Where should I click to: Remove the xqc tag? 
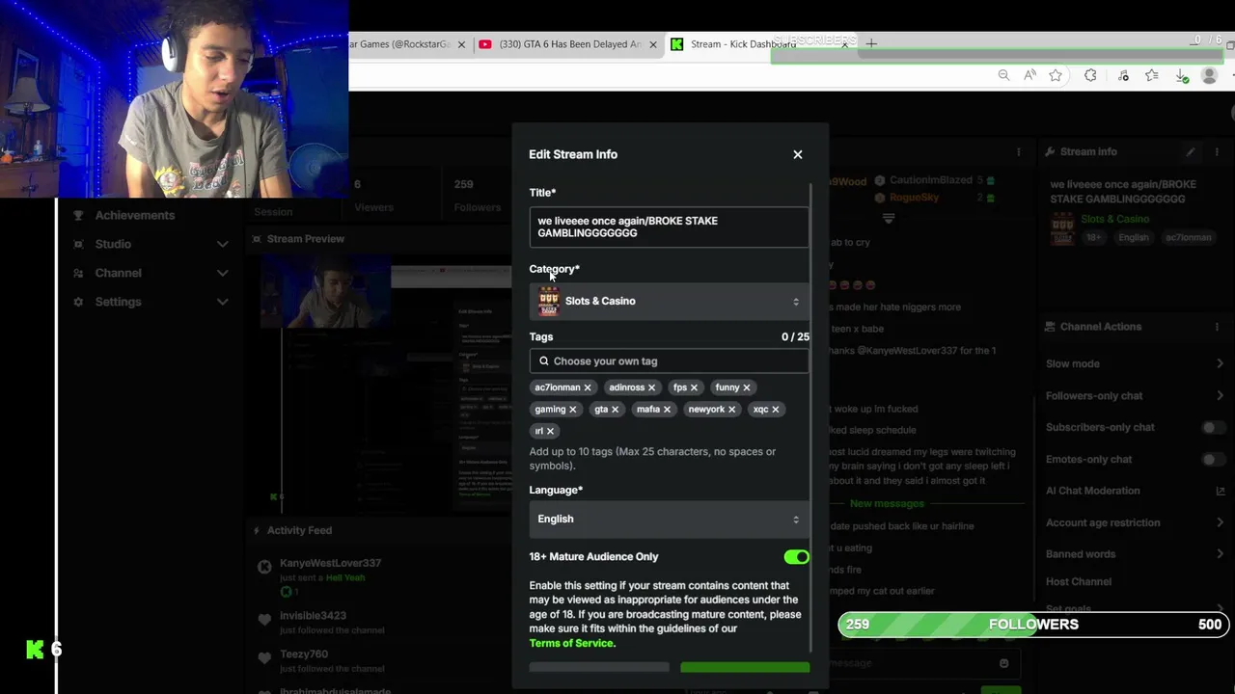[x=775, y=410]
